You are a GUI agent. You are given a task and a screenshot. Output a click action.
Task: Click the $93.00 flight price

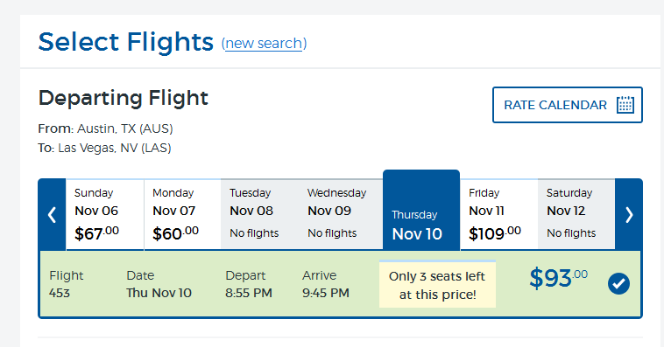pyautogui.click(x=558, y=278)
